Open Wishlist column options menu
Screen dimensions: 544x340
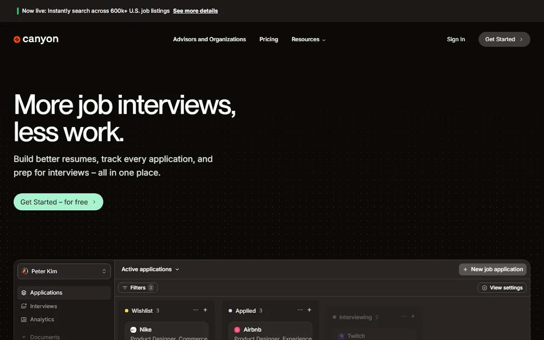pos(196,310)
